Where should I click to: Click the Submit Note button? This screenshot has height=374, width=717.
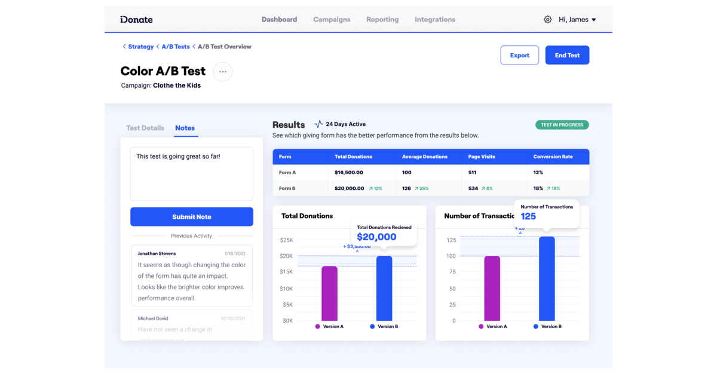click(191, 217)
